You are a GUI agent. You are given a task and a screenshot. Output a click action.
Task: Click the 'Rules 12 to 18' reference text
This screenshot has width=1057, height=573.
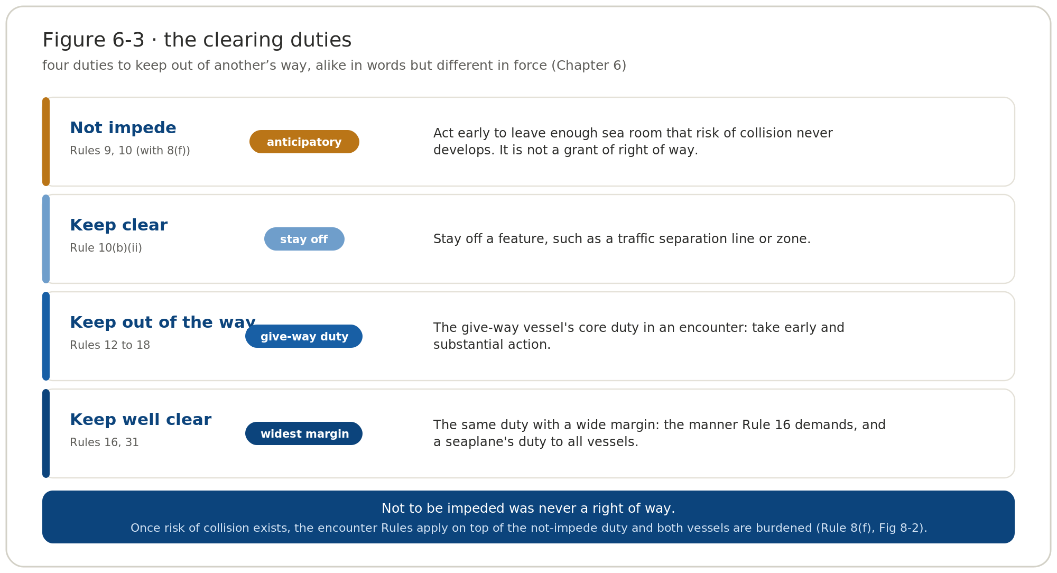click(110, 345)
